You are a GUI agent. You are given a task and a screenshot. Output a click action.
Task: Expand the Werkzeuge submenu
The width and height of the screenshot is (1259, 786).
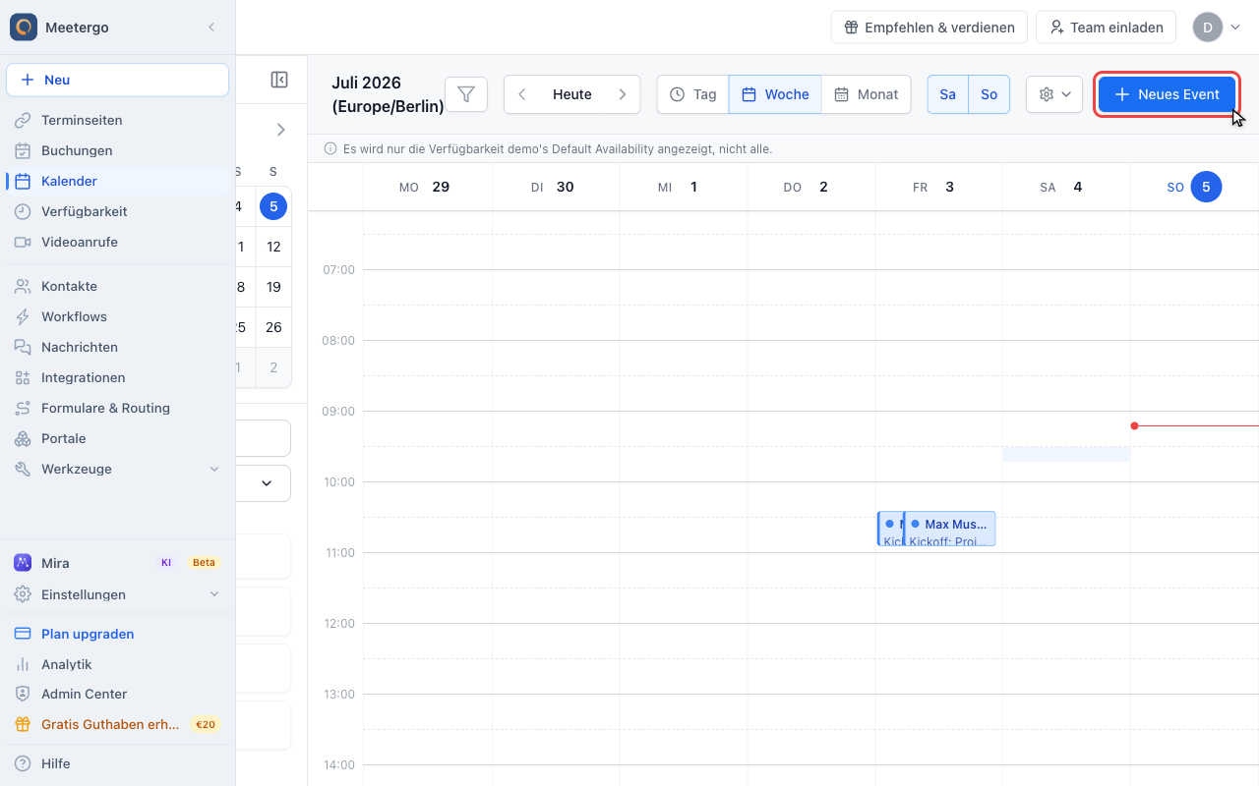pyautogui.click(x=214, y=469)
